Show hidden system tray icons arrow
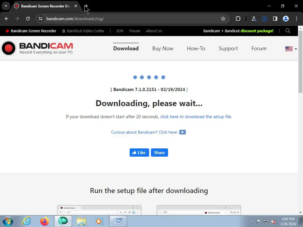 252,221
